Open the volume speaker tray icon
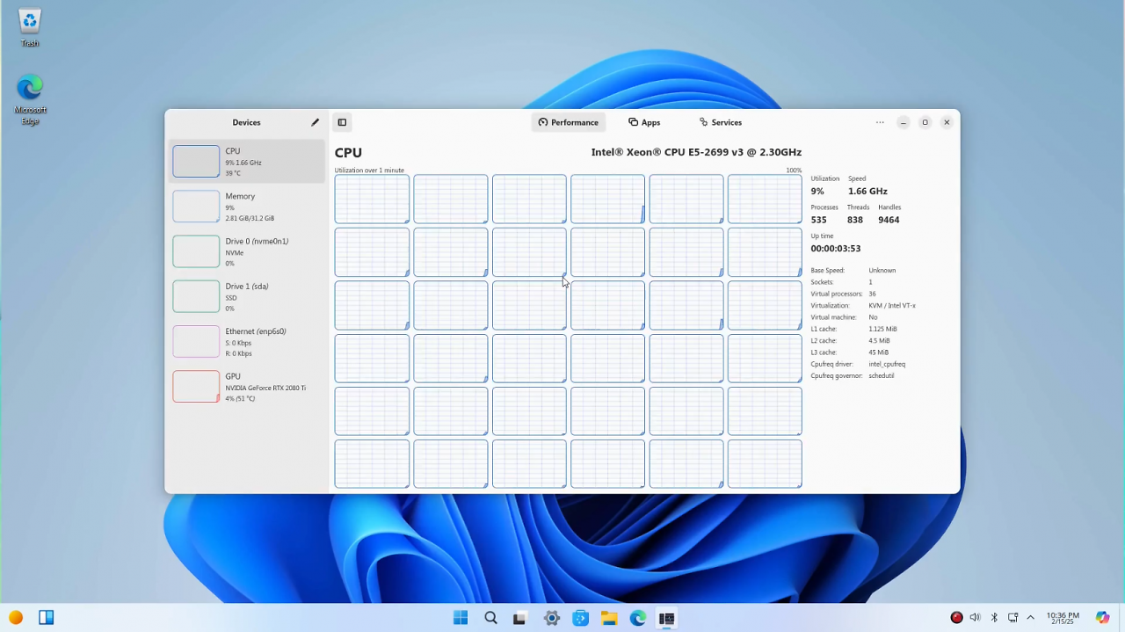Screen dimensions: 1125x632 tap(975, 617)
